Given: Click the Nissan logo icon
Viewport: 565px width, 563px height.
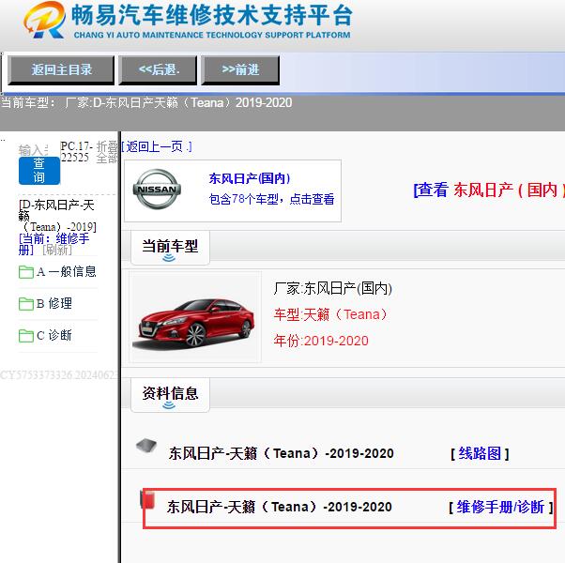Looking at the screenshot, I should pos(157,190).
